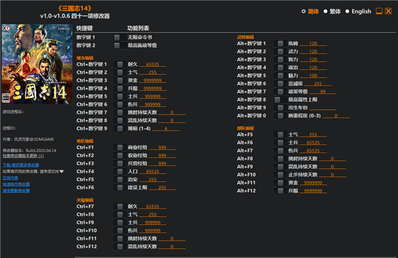Enable Alt+数字键 2 武力 toggle

(x=280, y=52)
